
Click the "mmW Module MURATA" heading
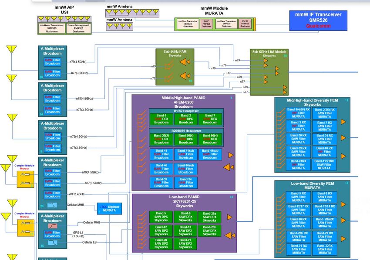pos(214,11)
